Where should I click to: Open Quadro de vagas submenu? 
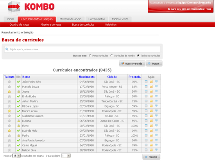[20, 25]
